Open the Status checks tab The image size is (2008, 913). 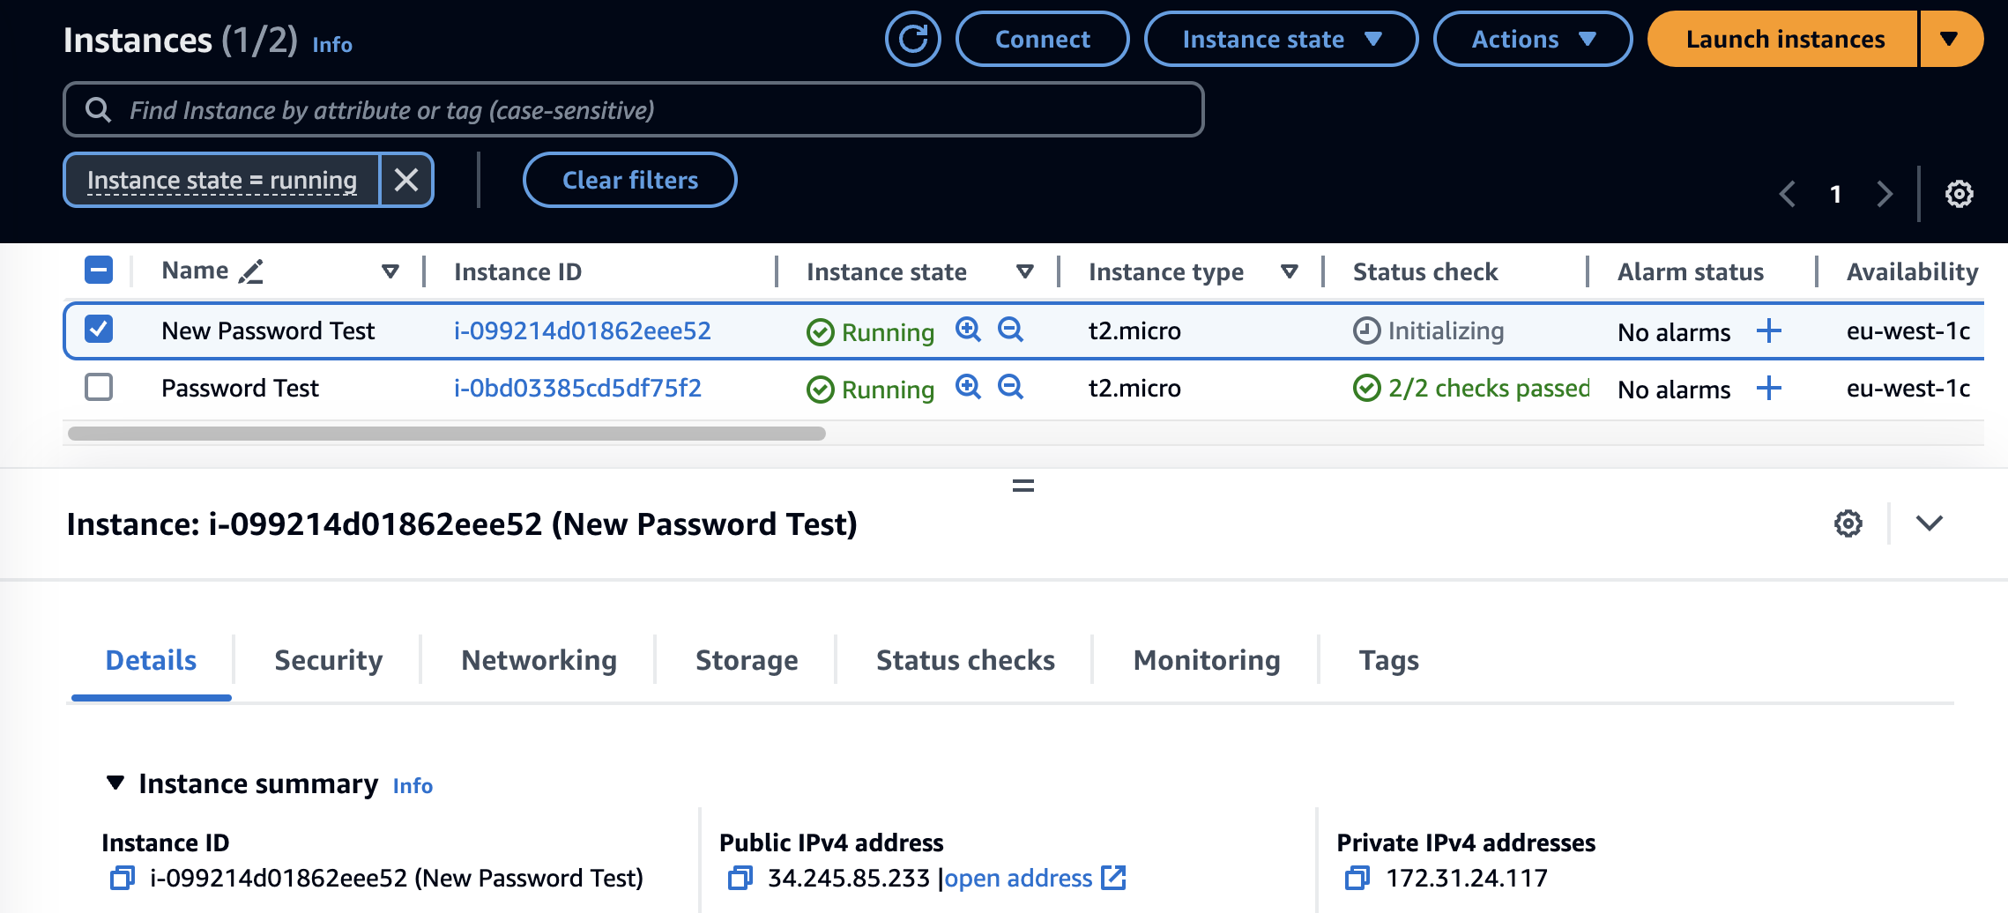(x=965, y=660)
